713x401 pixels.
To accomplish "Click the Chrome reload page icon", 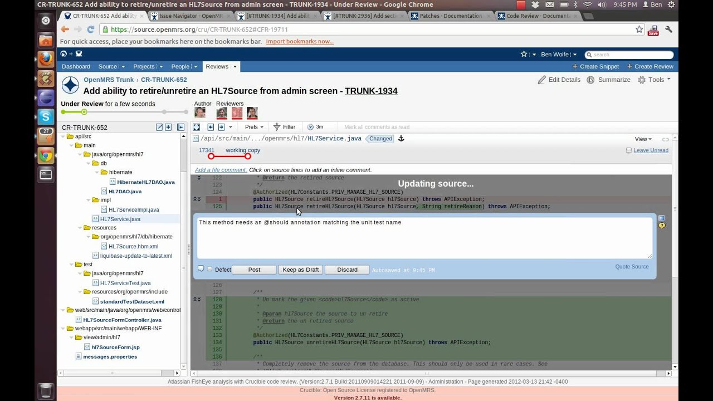I will coord(90,30).
